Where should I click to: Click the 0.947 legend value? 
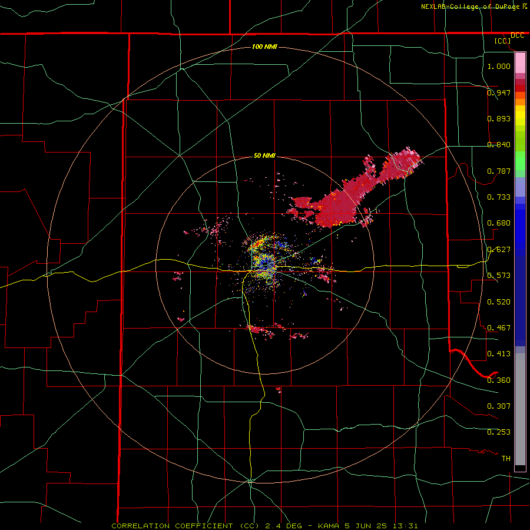(499, 92)
